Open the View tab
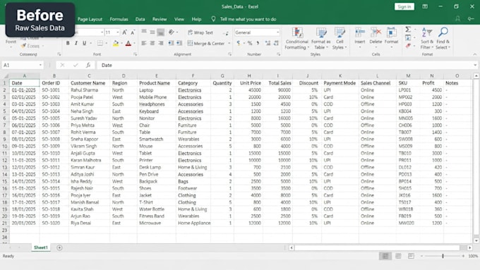The width and height of the screenshot is (480, 270). point(179,19)
